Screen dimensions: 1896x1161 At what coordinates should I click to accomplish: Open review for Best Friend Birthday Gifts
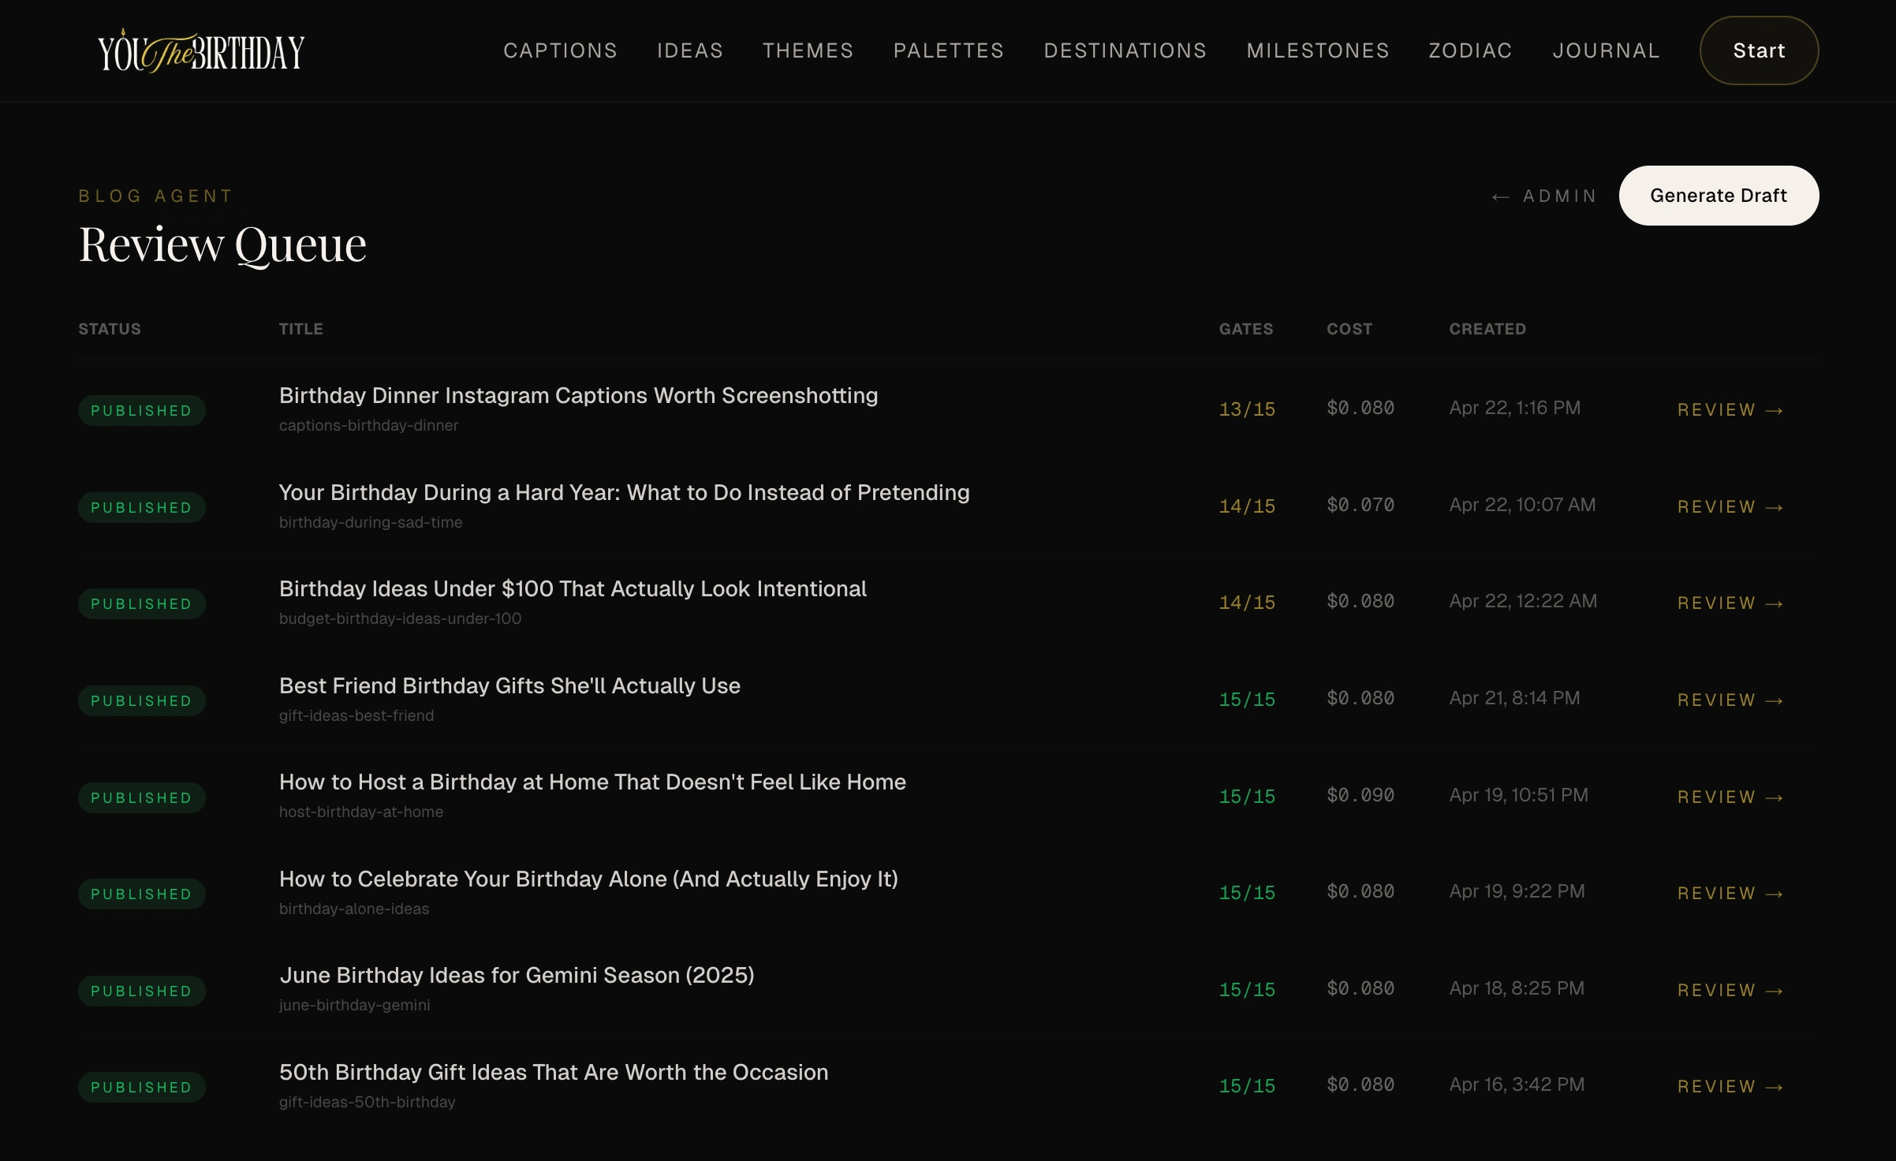pyautogui.click(x=1730, y=700)
